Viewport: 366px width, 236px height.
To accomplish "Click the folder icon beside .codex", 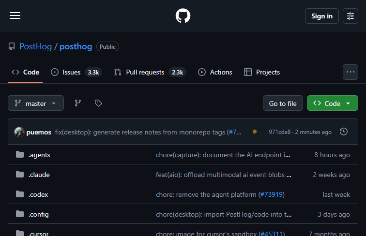I will coord(20,194).
